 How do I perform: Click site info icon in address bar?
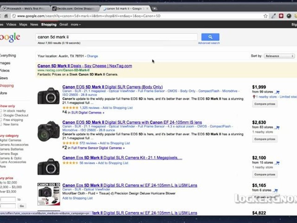tap(14, 16)
